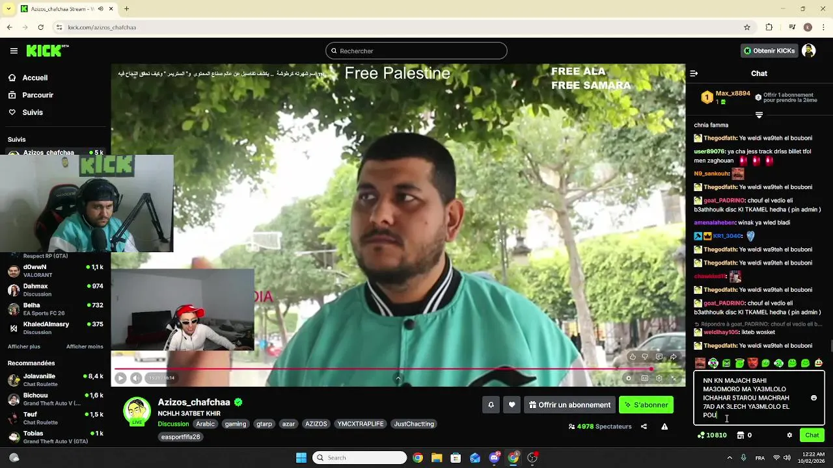Click the Azizos_chafchaa channel avatar
Viewport: 833px width, 468px height.
click(x=137, y=411)
